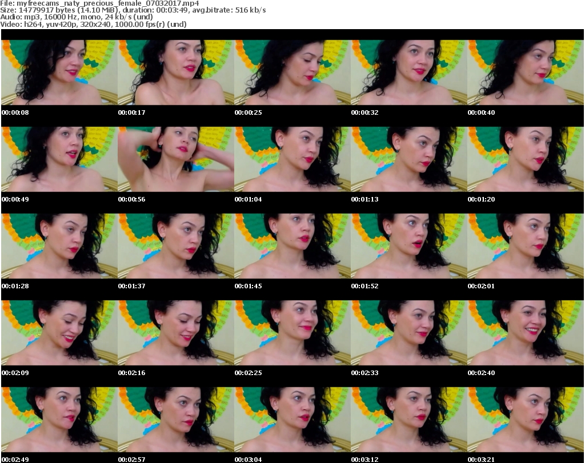Click the thumbnail timestamped 00:02:01
The image size is (585, 463).
point(526,246)
